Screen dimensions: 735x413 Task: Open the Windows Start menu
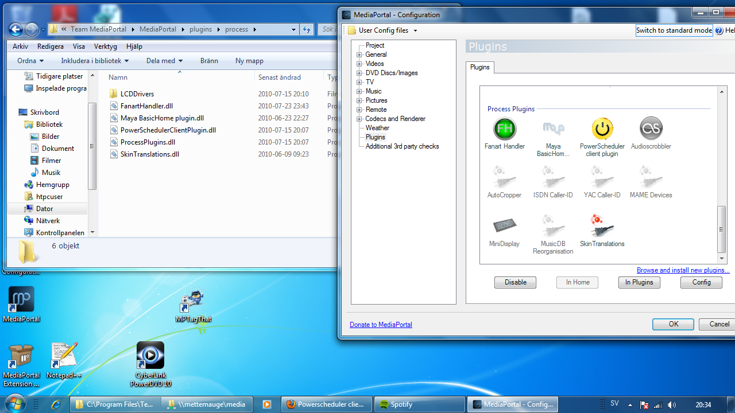click(x=16, y=403)
